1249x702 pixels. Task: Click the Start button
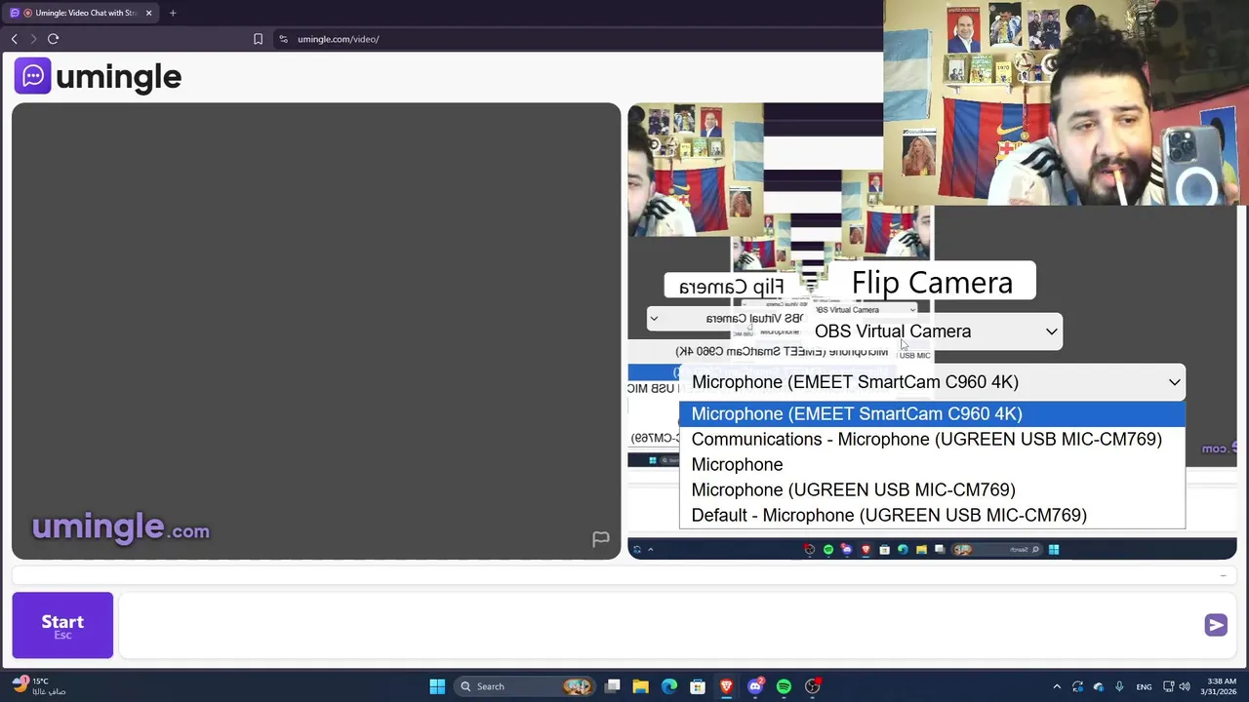pos(62,625)
